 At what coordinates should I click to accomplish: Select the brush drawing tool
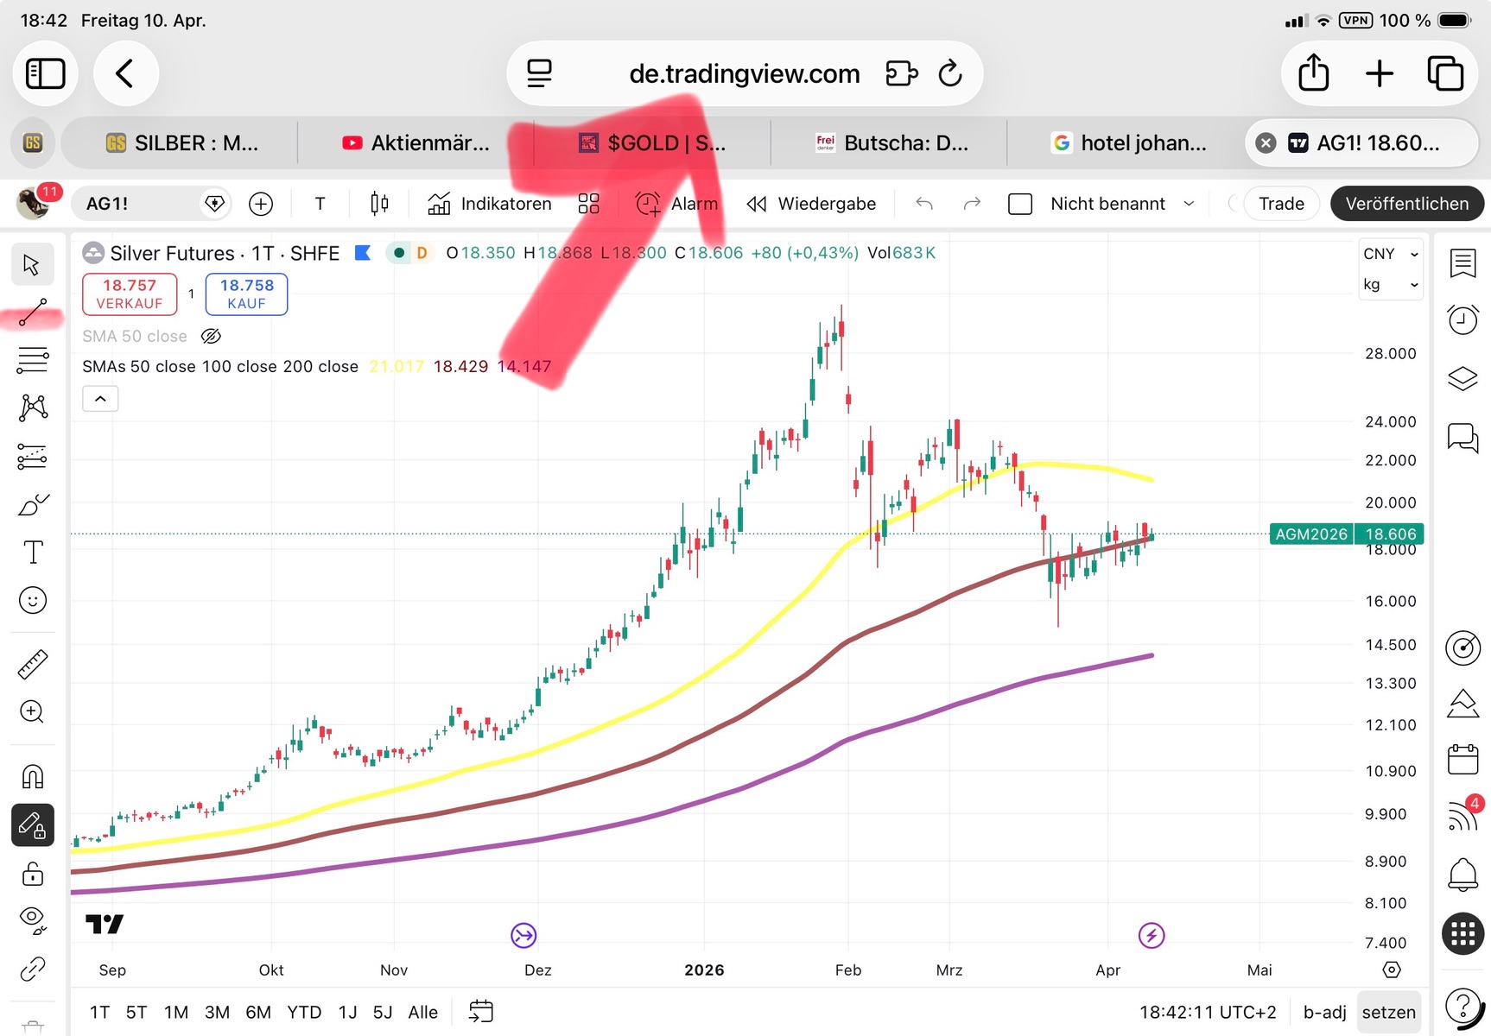[33, 504]
